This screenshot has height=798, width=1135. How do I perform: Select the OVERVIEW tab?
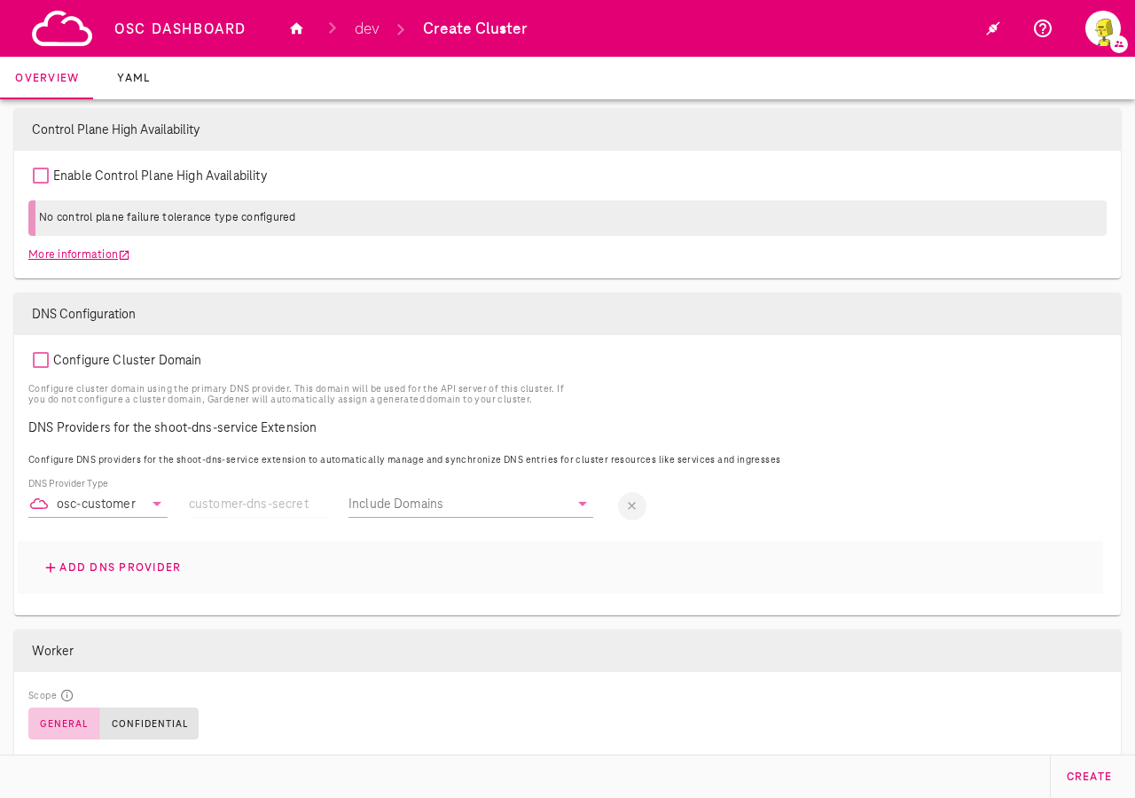coord(47,77)
